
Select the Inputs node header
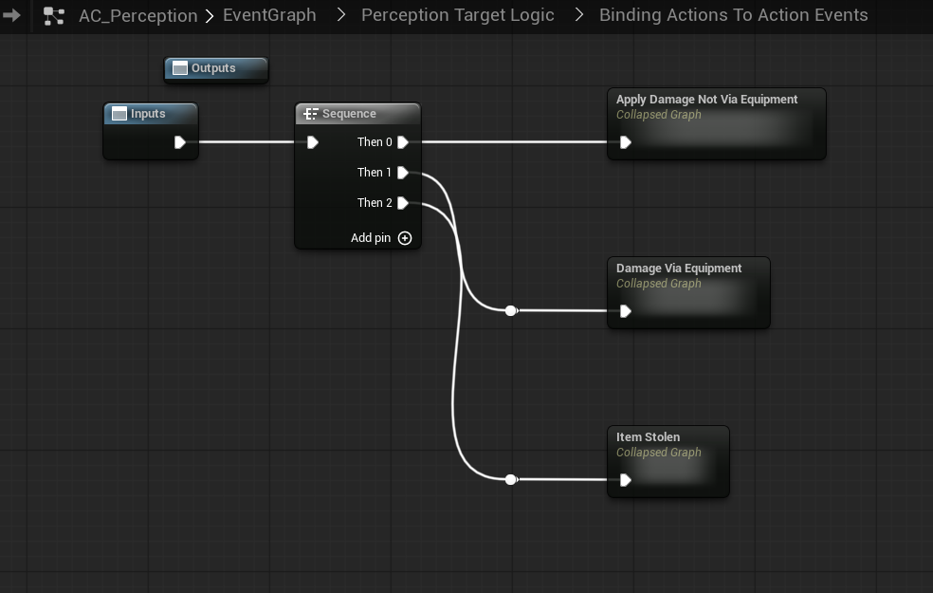click(x=150, y=114)
